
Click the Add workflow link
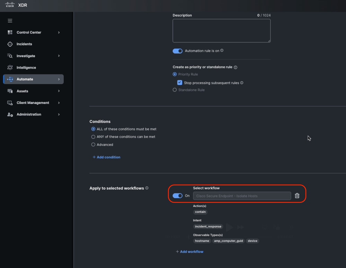(189, 251)
